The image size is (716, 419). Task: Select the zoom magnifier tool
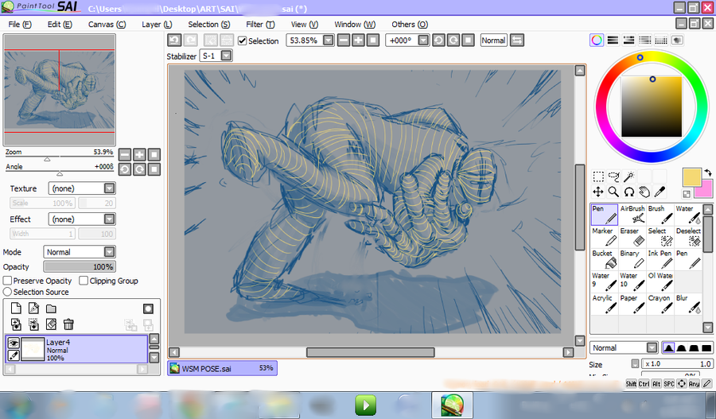[613, 192]
